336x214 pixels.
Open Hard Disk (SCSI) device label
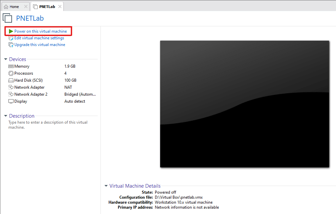click(28, 80)
